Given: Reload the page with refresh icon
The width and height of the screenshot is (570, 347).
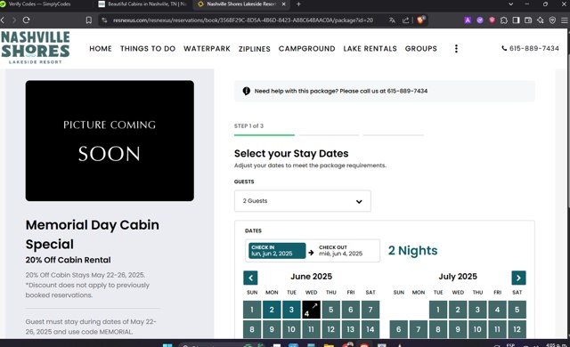Looking at the screenshot, I should tap(26, 20).
